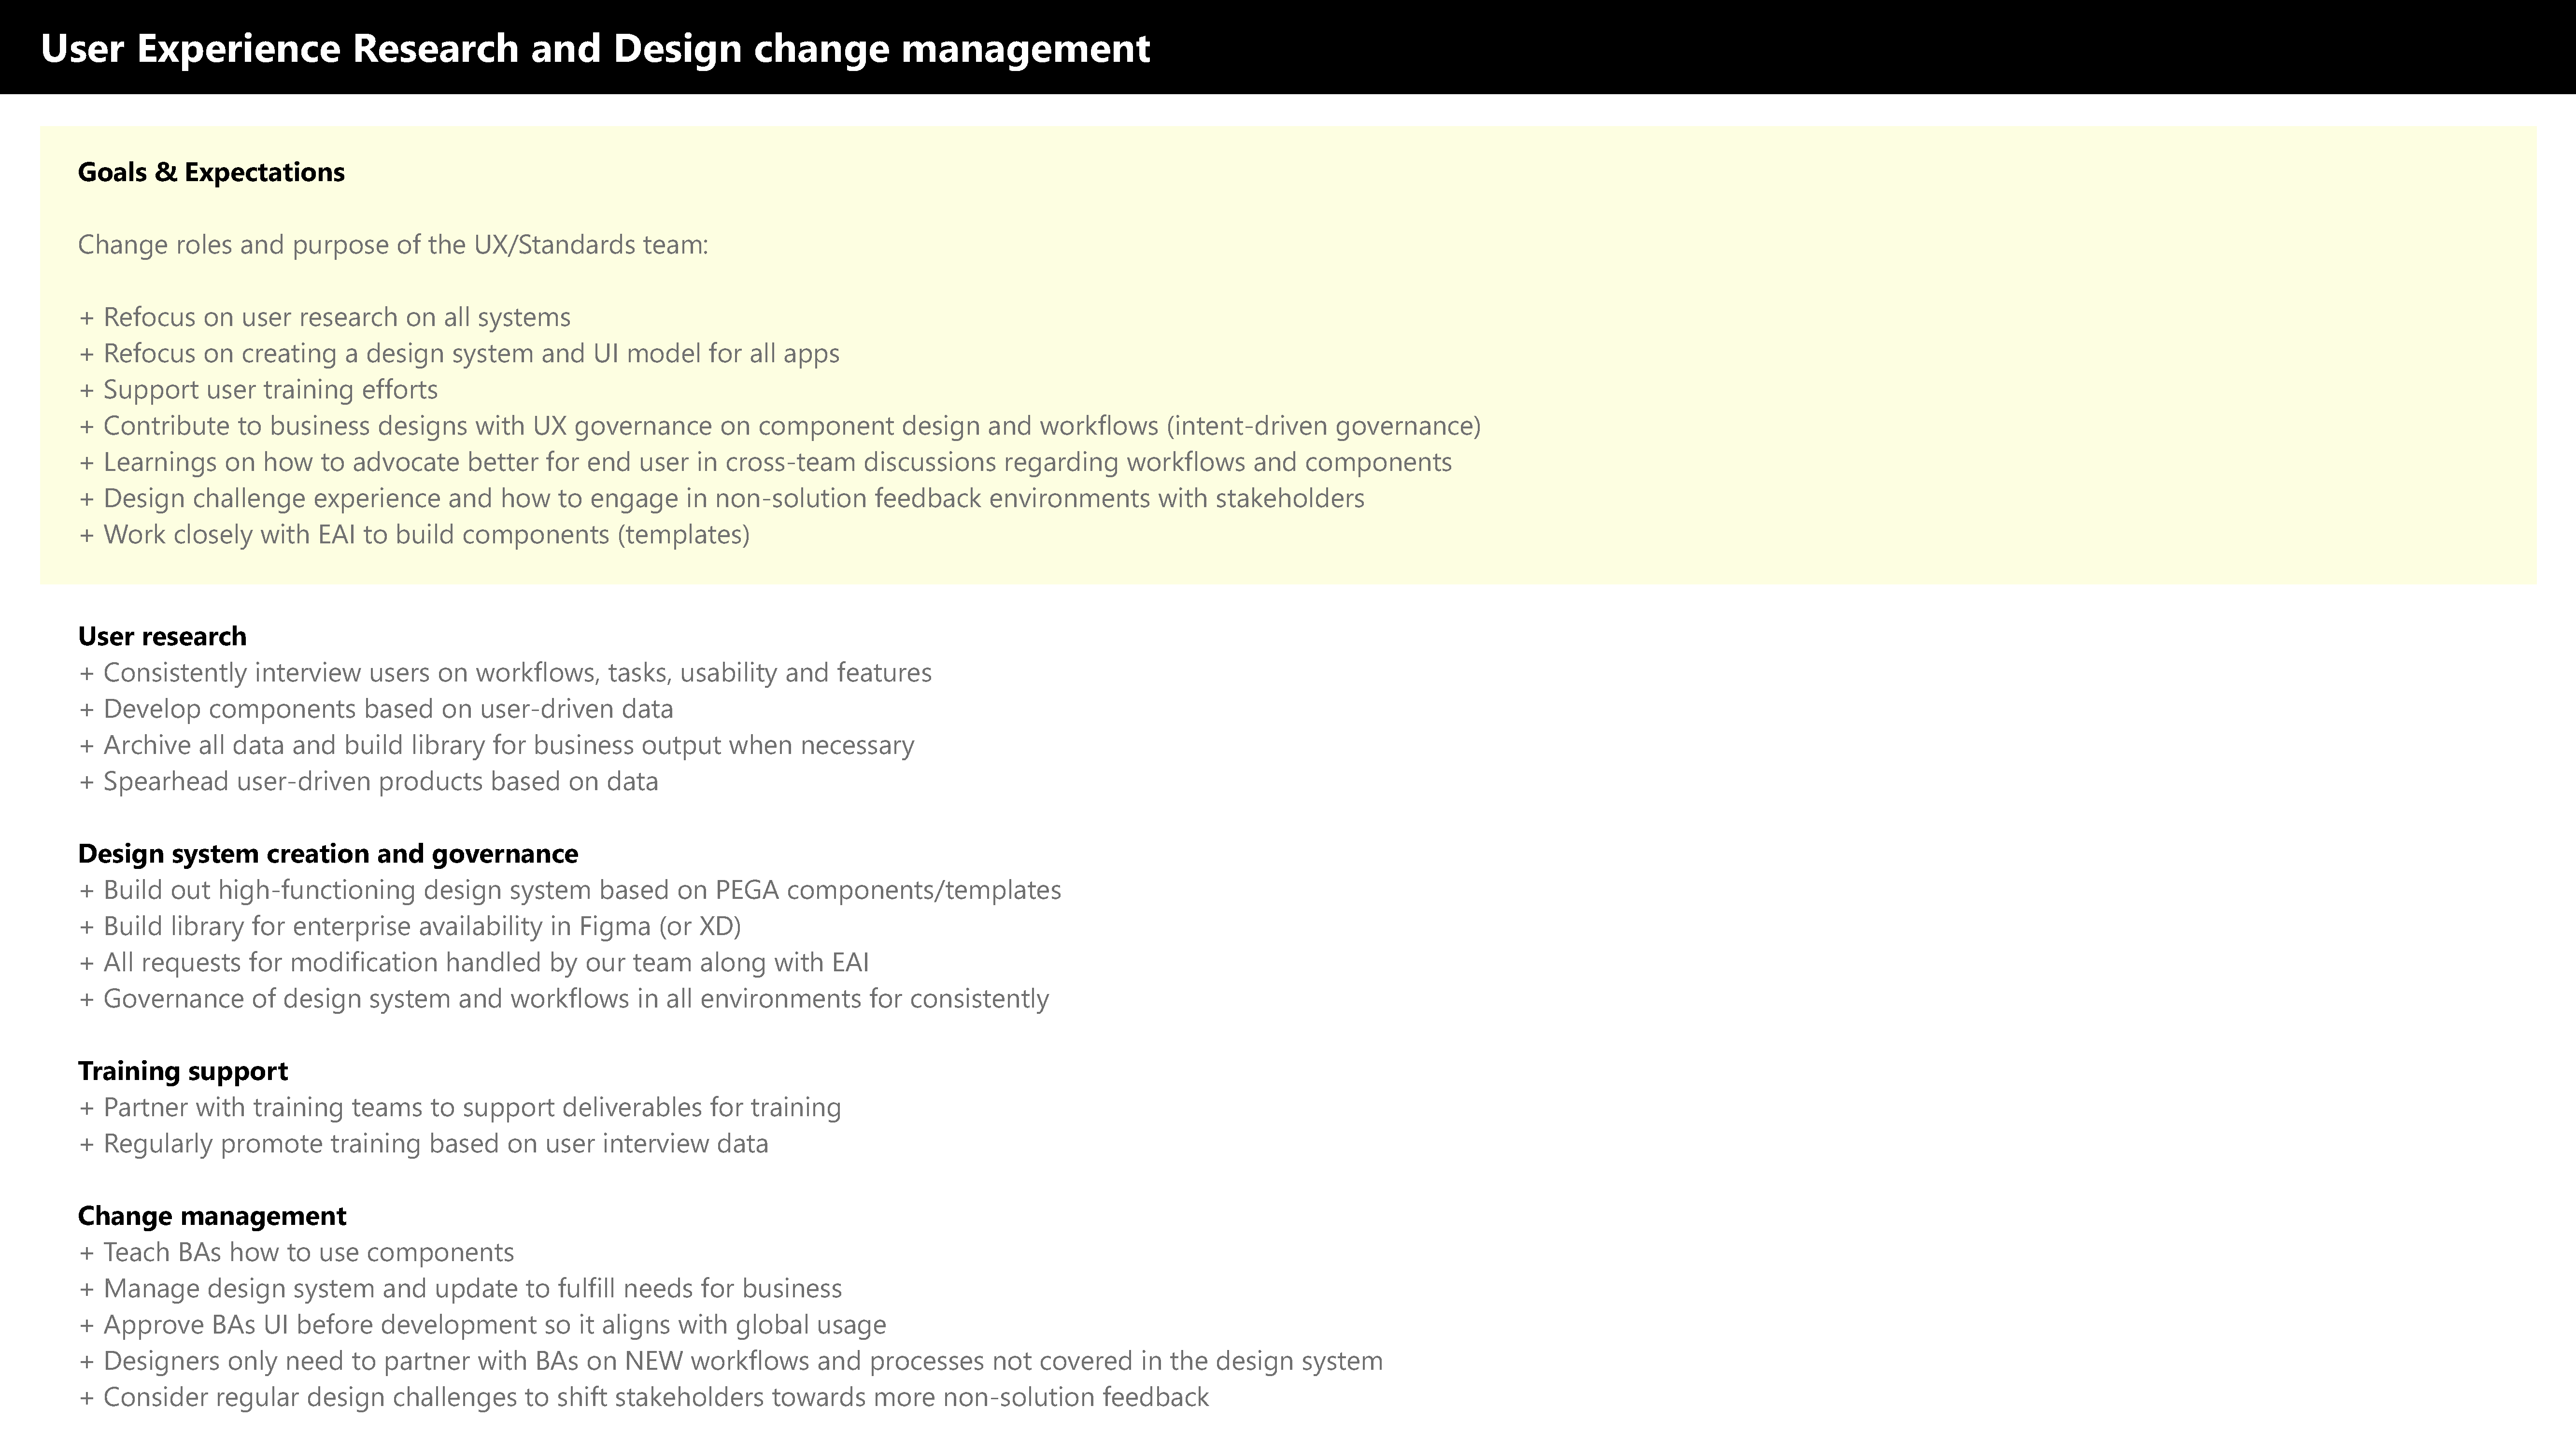This screenshot has height=1449, width=2576.
Task: Select the Change management section heading
Action: click(x=212, y=1216)
